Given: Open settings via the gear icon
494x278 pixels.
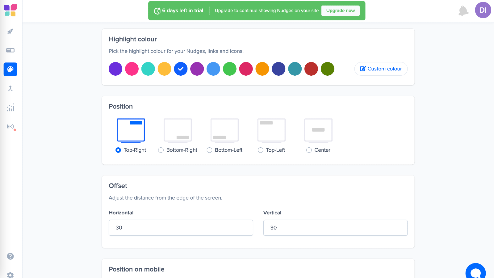Looking at the screenshot, I should [11, 275].
